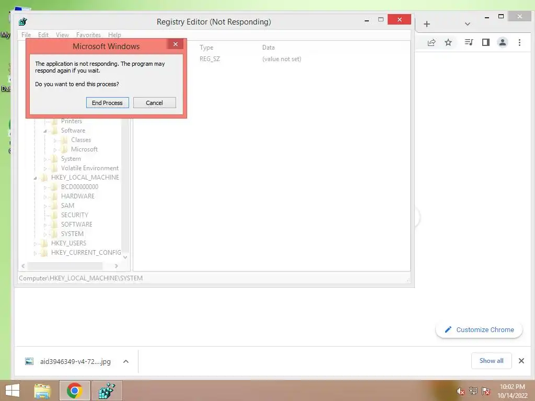The width and height of the screenshot is (535, 401).
Task: Click the (value not set) data cell
Action: point(282,59)
